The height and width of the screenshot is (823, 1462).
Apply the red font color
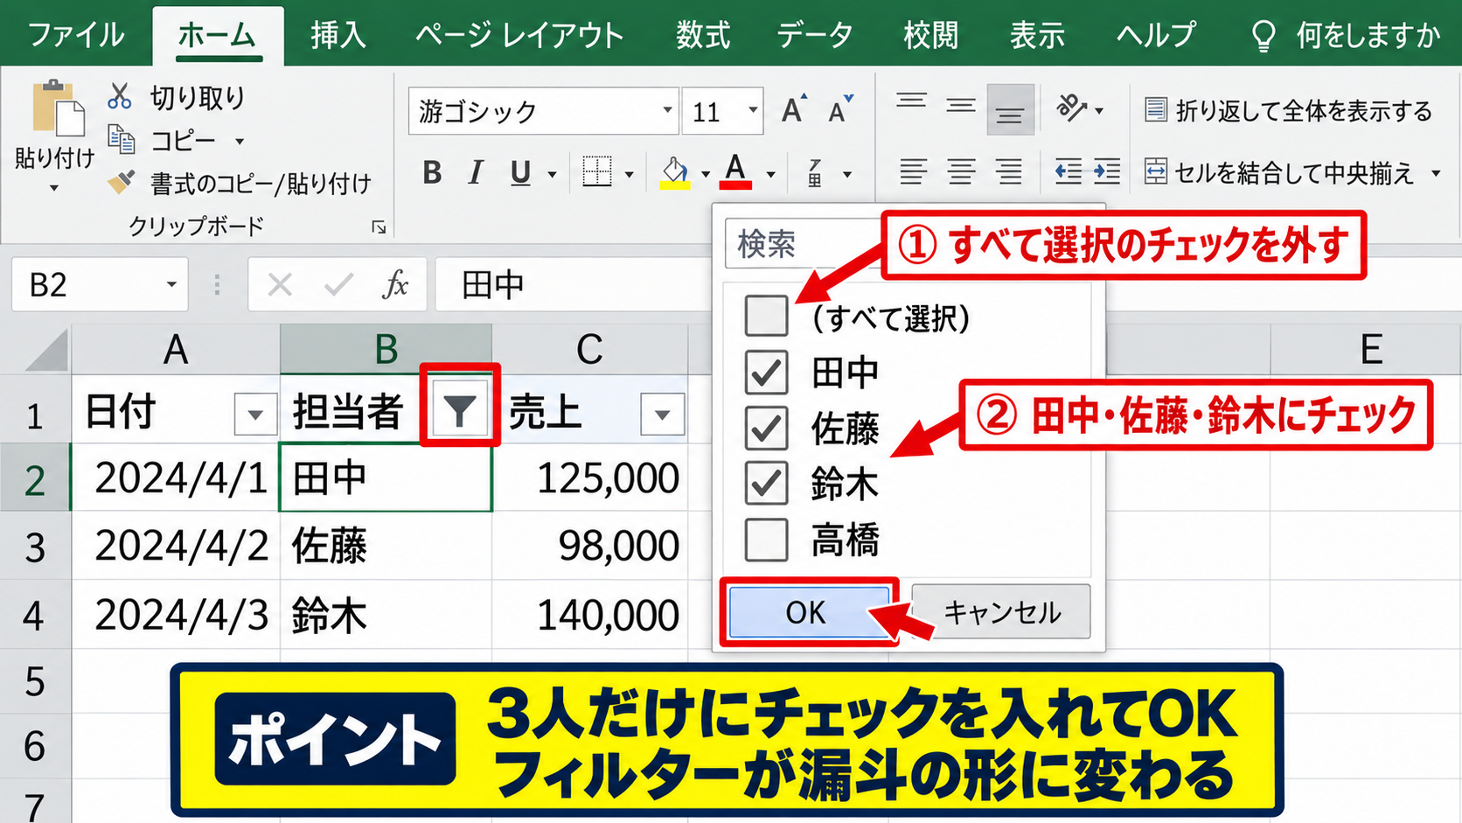(x=736, y=171)
